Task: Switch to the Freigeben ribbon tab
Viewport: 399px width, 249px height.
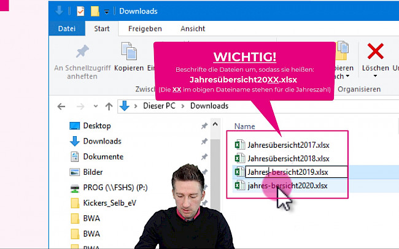Action: 145,28
